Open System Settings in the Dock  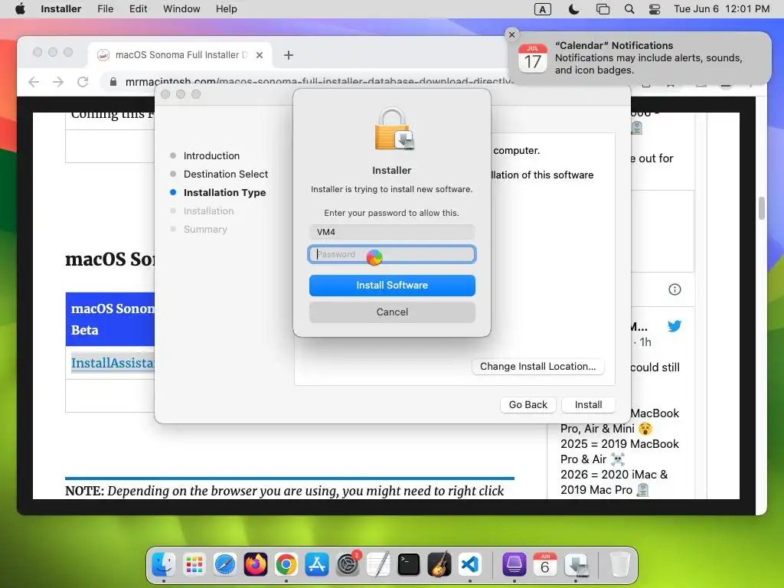pyautogui.click(x=348, y=564)
